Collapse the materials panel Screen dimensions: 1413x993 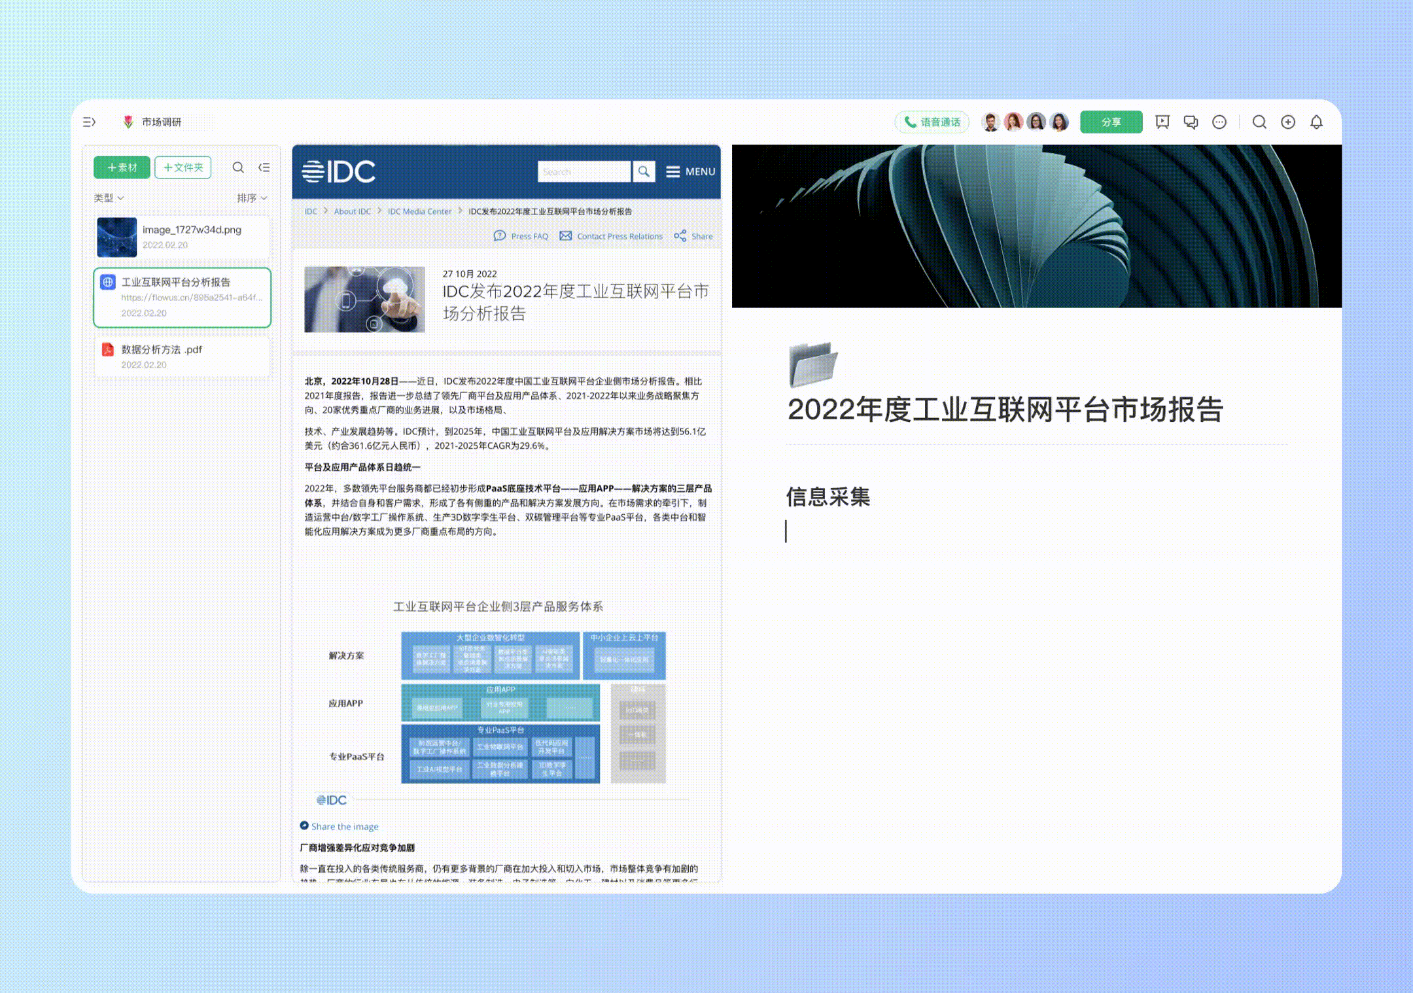(x=264, y=167)
